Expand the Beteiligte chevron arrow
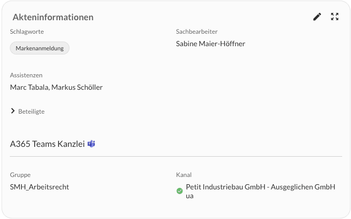 (x=13, y=111)
